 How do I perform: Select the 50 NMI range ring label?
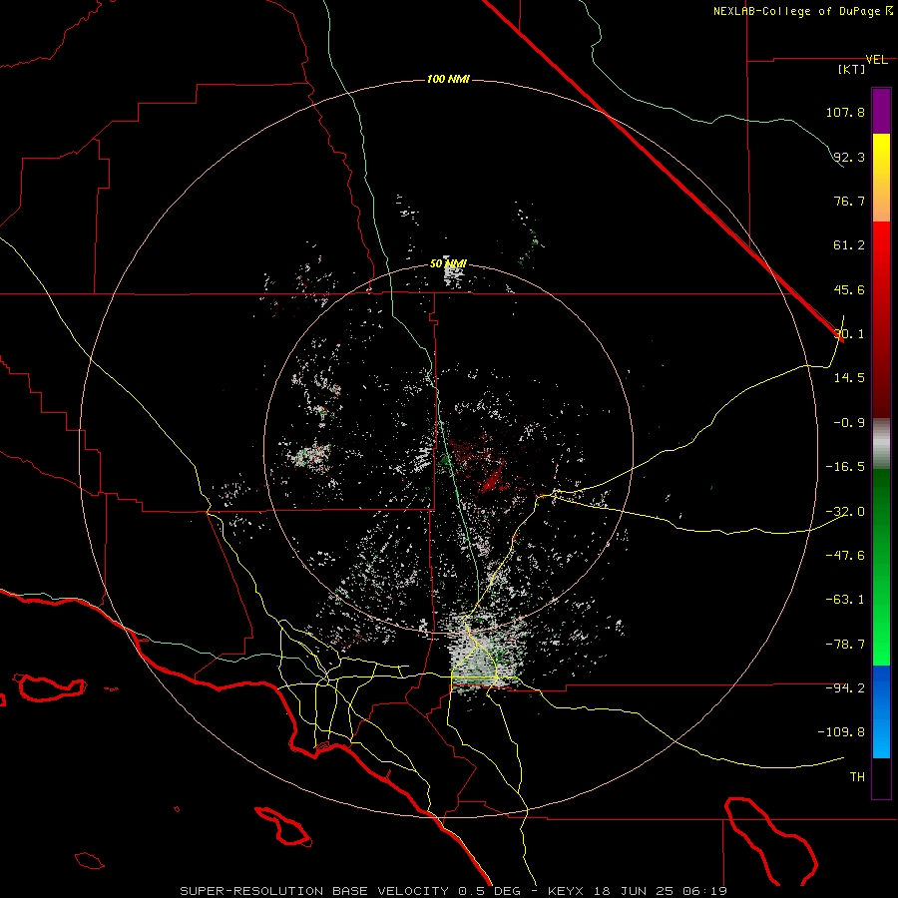coord(448,263)
